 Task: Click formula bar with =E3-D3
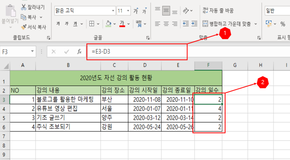point(188,52)
